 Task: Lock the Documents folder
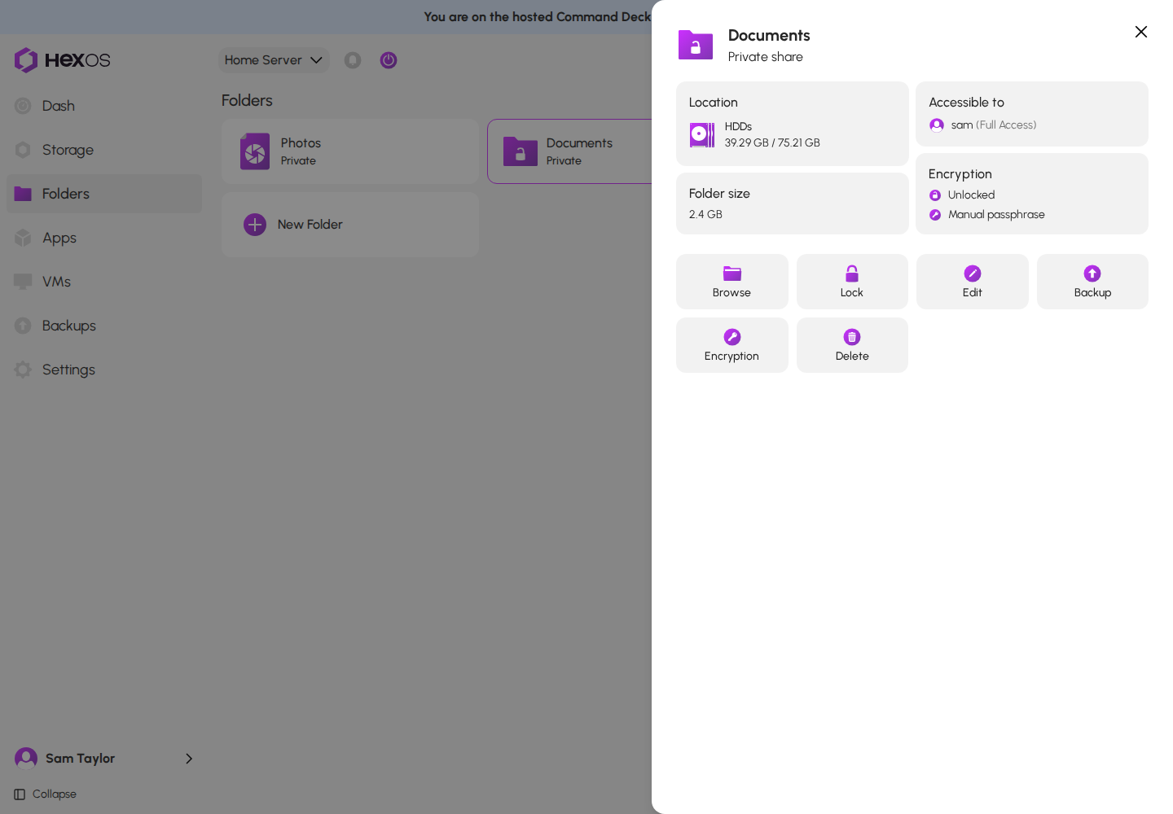[852, 282]
